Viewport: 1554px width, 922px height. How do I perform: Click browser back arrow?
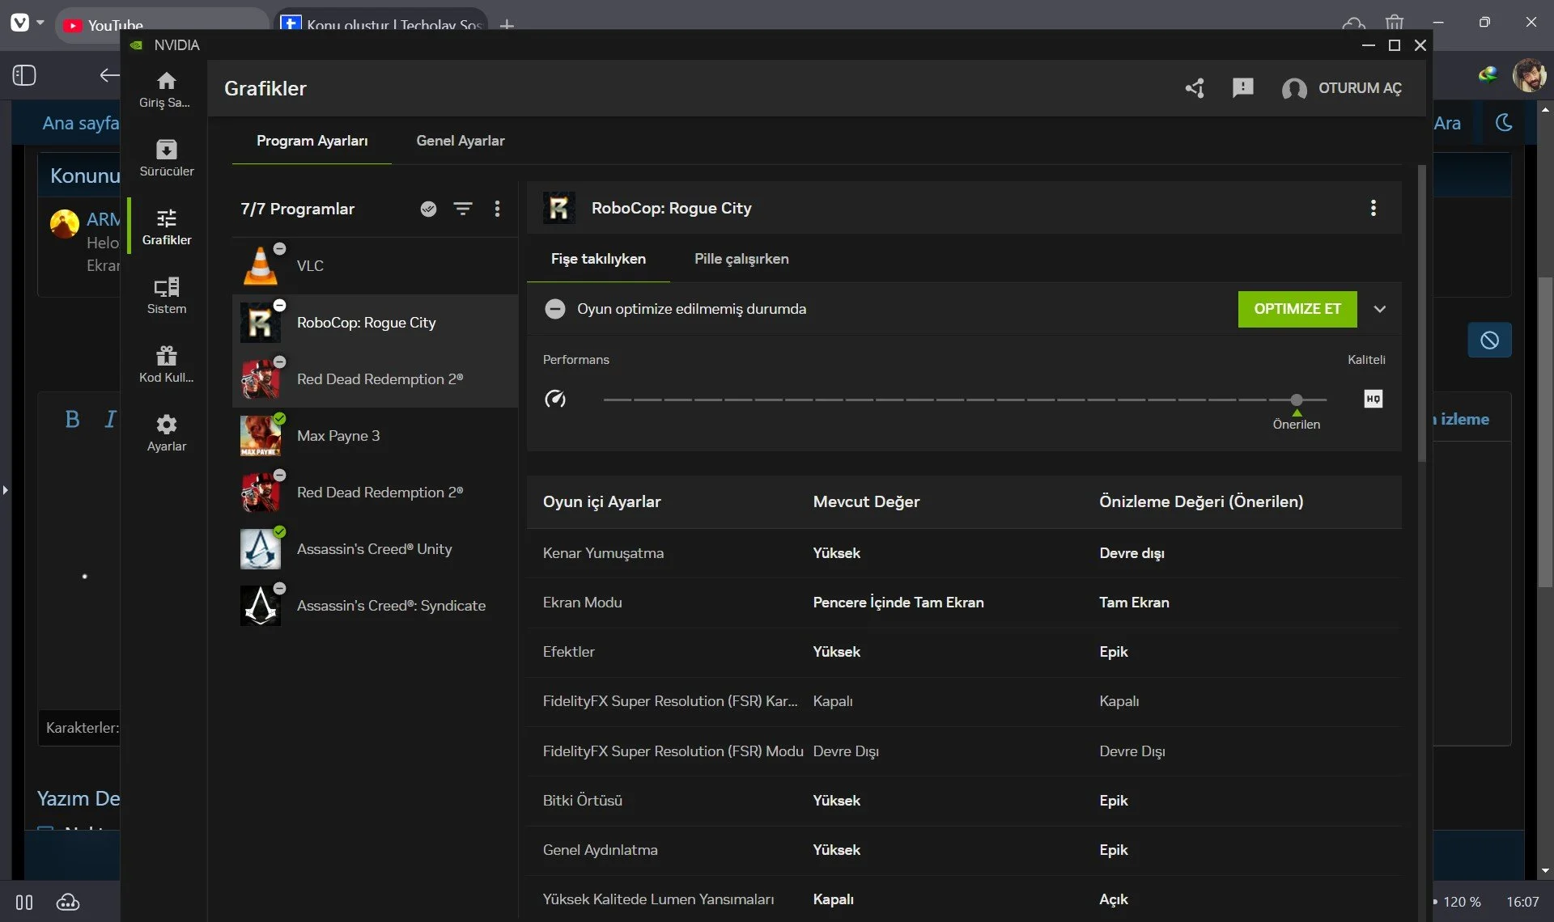coord(108,75)
